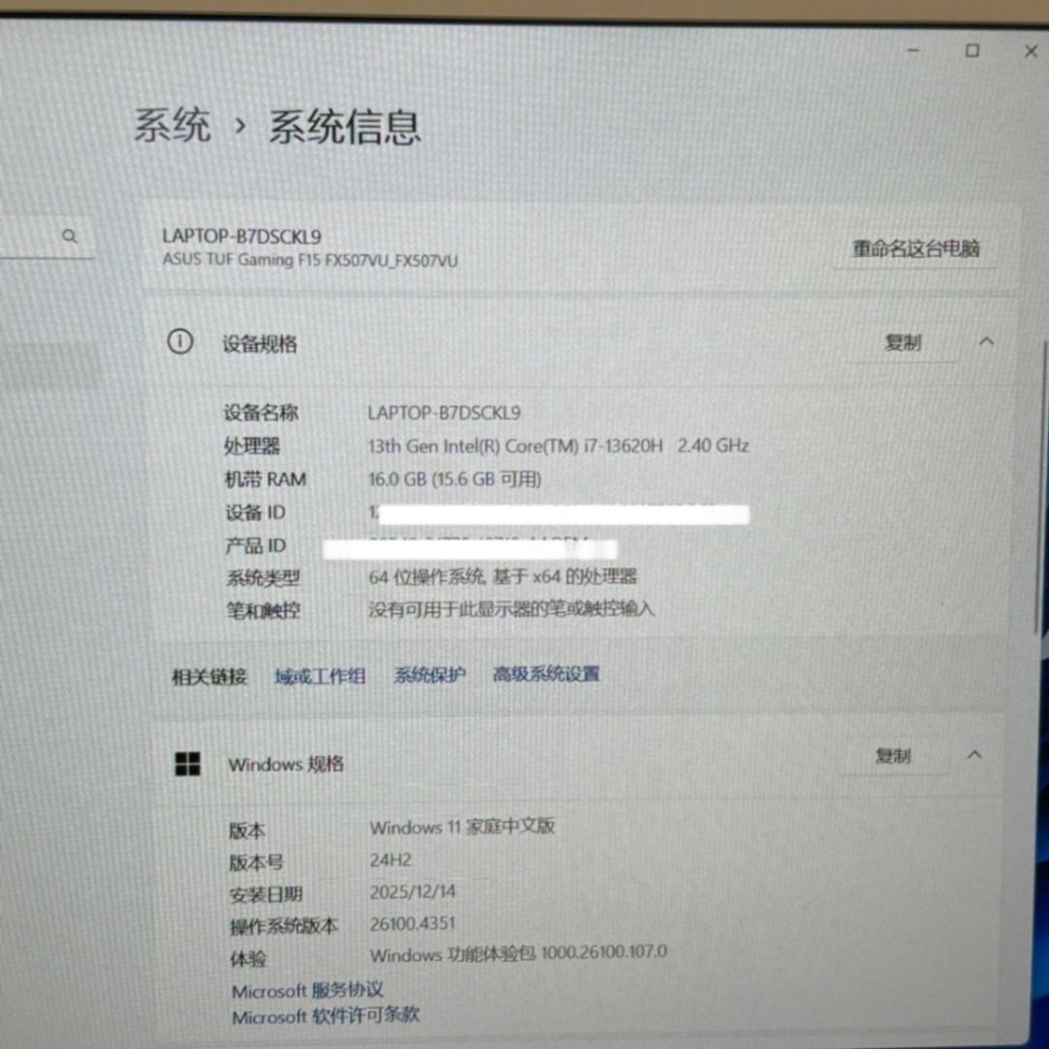Copy Windows specs with 复制 button
This screenshot has width=1049, height=1049.
(x=892, y=756)
